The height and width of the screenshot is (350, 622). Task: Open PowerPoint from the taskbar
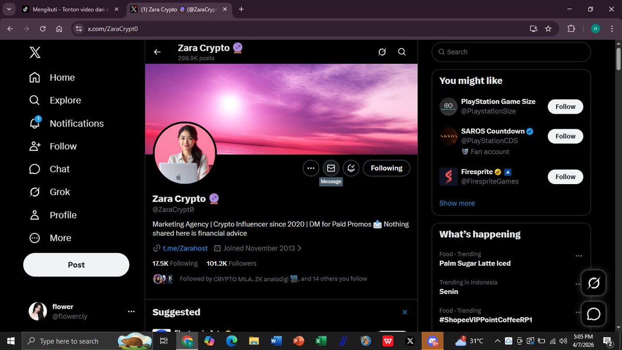click(298, 341)
